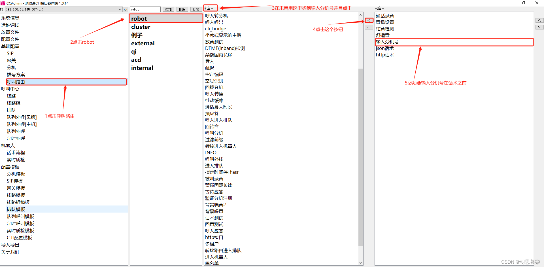The height and width of the screenshot is (267, 544).
Task: Select 实时质检 in the tree
Action: click(16, 160)
